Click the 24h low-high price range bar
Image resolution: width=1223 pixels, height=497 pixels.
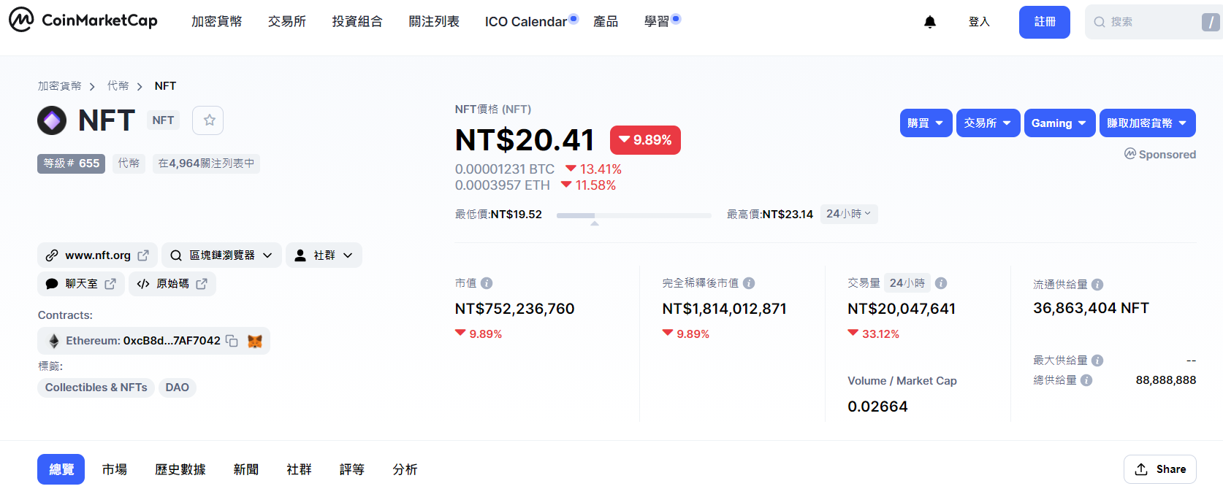(633, 215)
